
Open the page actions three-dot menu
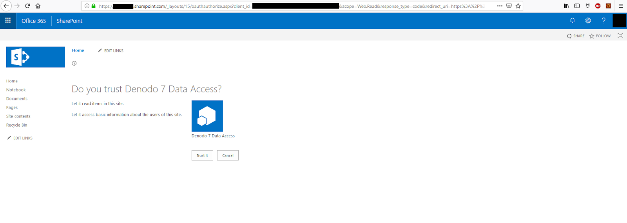click(x=500, y=6)
